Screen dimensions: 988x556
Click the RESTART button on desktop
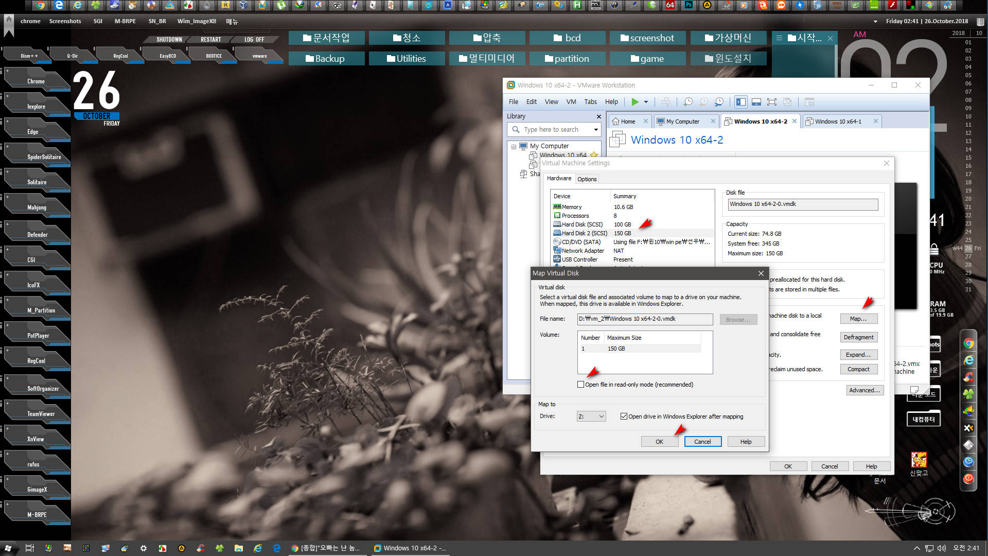[210, 40]
